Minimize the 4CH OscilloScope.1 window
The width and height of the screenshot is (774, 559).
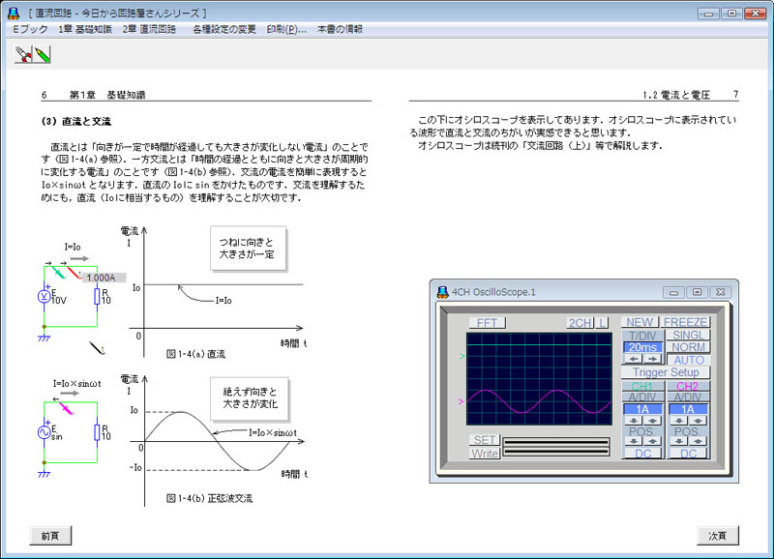coord(673,292)
